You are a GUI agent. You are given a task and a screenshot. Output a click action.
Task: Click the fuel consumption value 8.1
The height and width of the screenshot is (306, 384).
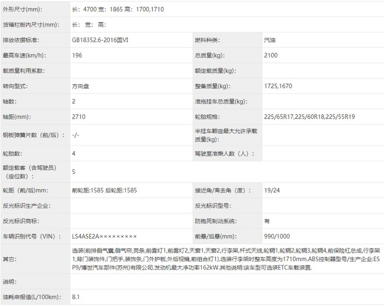[76, 297]
